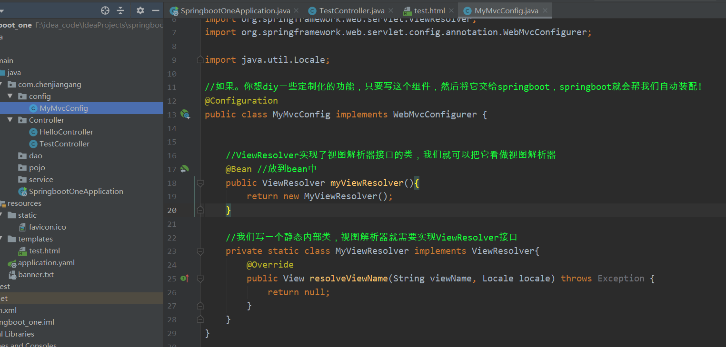Select the java source folder
The height and width of the screenshot is (347, 726).
[x=14, y=72]
